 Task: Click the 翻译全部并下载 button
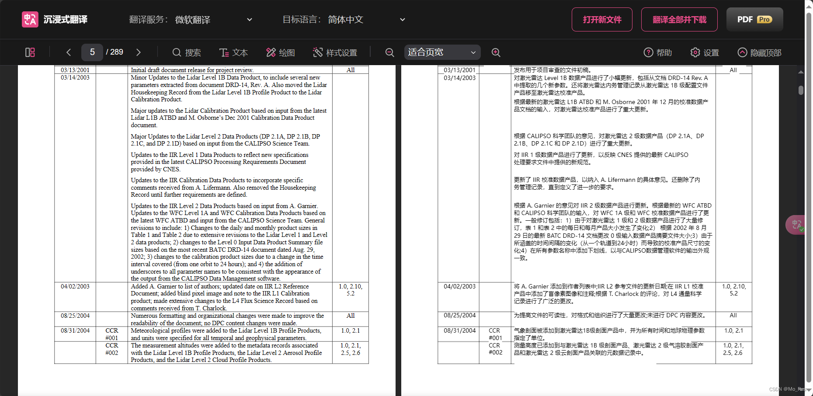coord(679,20)
